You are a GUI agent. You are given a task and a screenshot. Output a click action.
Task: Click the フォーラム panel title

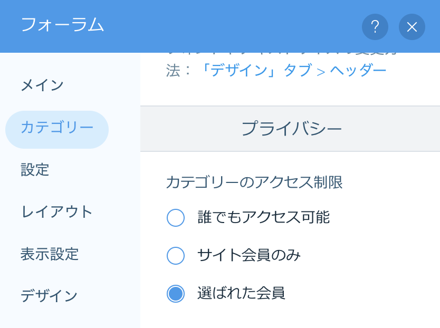click(x=62, y=25)
